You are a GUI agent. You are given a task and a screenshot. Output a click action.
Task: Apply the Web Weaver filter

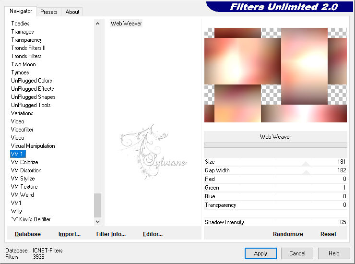click(x=260, y=253)
